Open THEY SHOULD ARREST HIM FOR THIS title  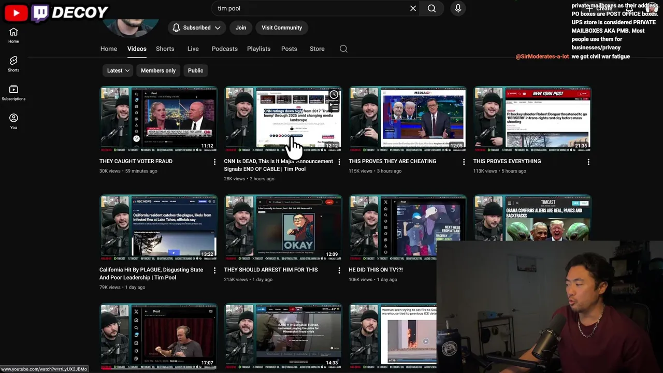(271, 269)
